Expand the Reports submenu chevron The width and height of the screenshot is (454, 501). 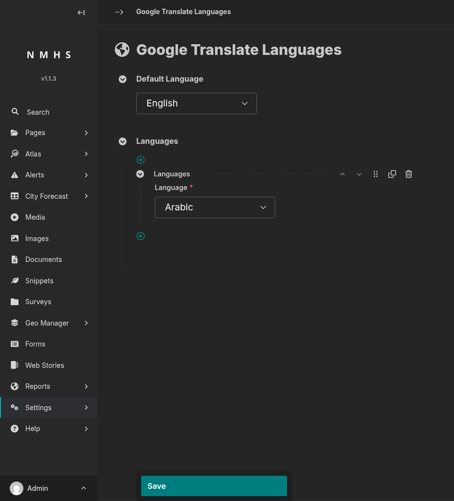click(x=86, y=386)
